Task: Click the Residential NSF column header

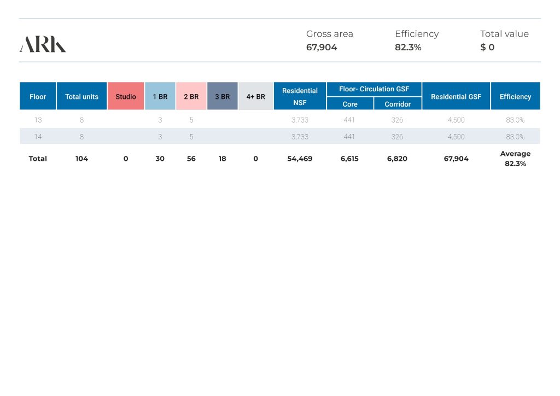Action: click(300, 96)
